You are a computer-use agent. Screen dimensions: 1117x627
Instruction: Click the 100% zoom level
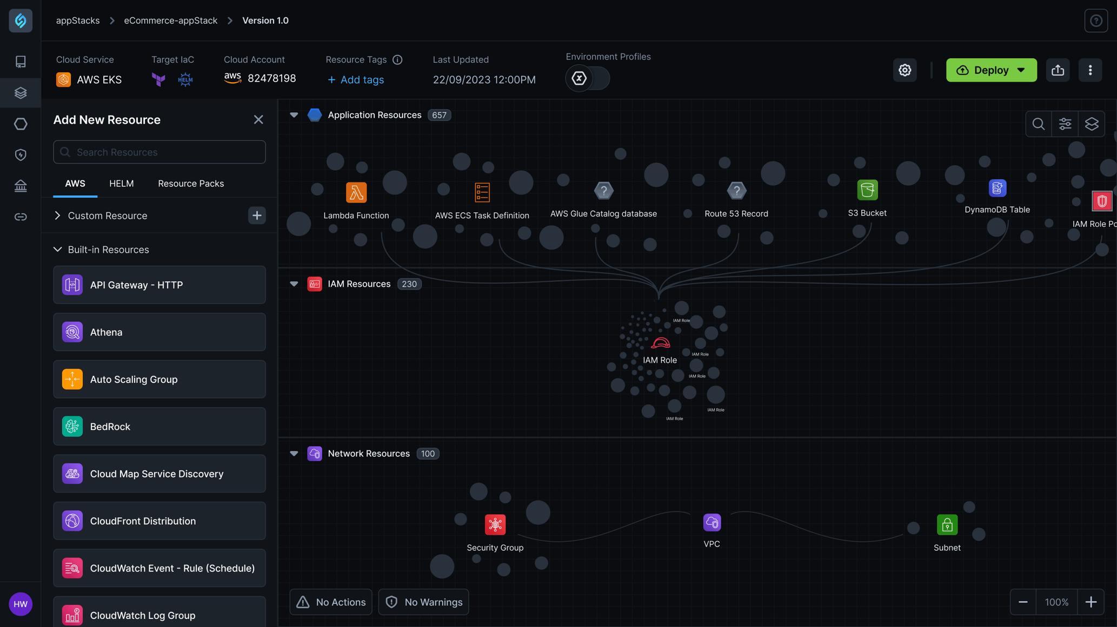click(x=1056, y=602)
